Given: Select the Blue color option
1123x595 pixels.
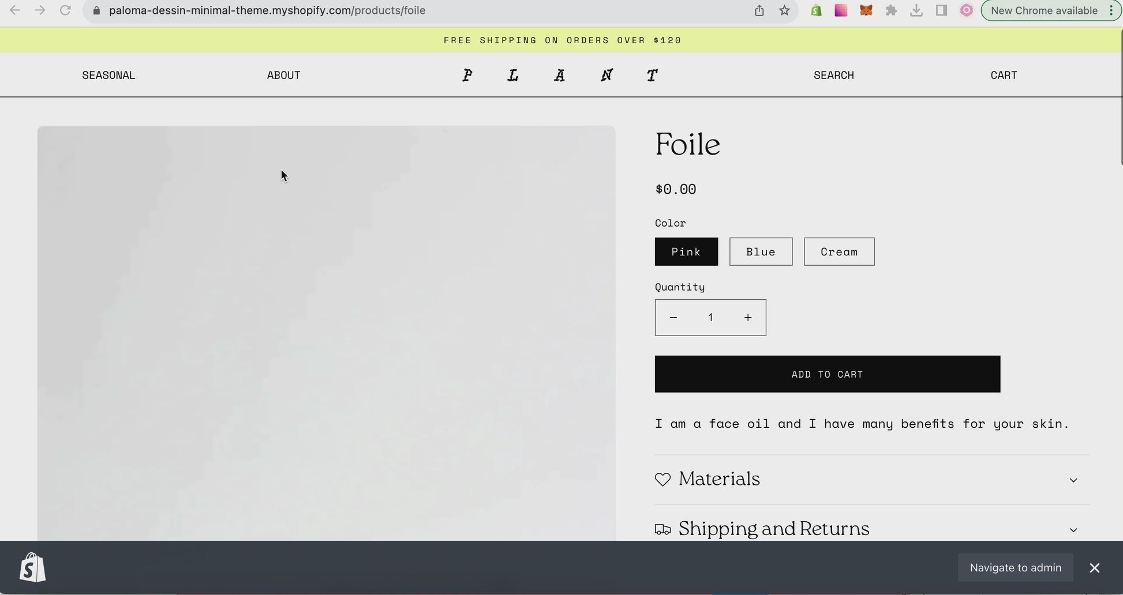Looking at the screenshot, I should point(761,251).
